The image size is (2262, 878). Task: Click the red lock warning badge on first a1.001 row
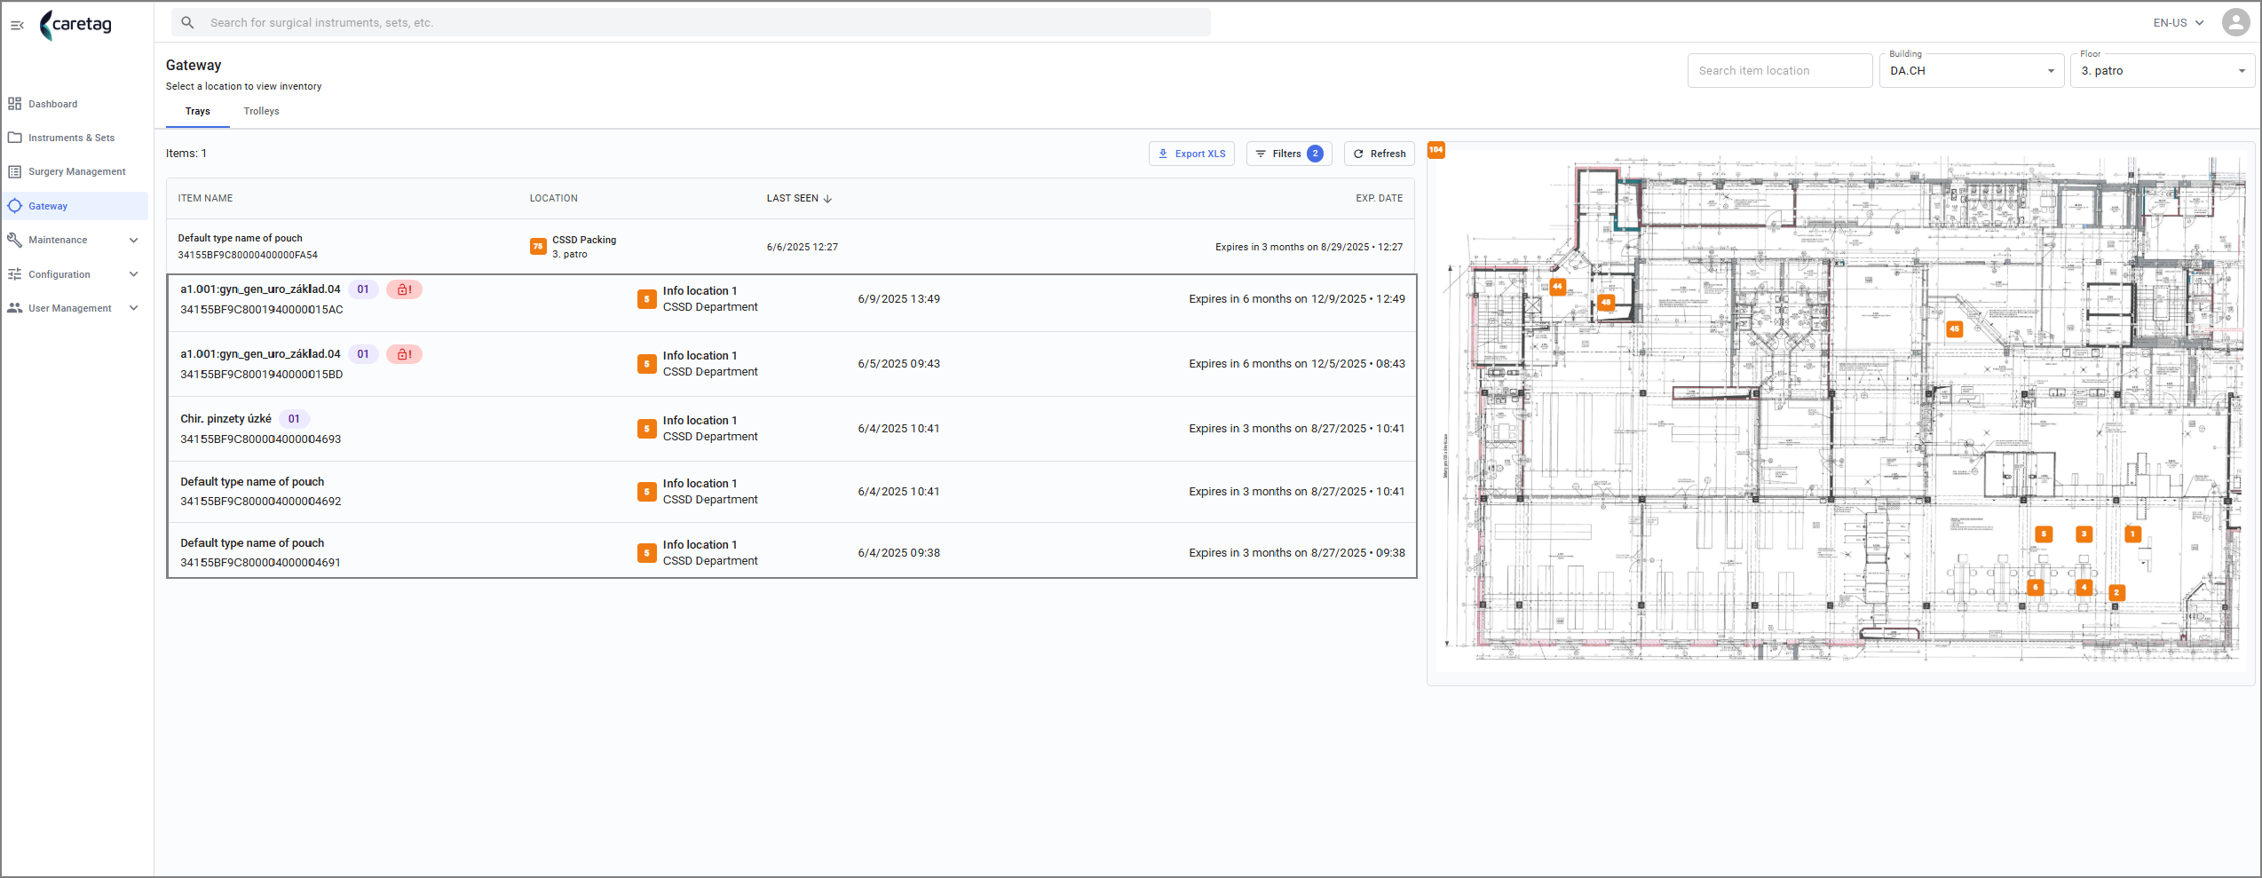pyautogui.click(x=404, y=289)
